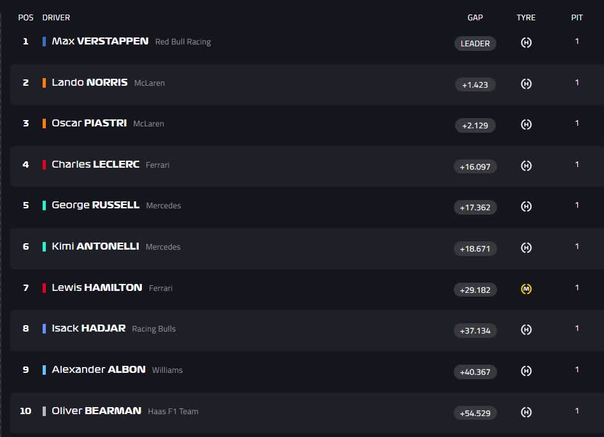
Task: Click Leclerc's hard tyre icon
Action: click(x=526, y=166)
